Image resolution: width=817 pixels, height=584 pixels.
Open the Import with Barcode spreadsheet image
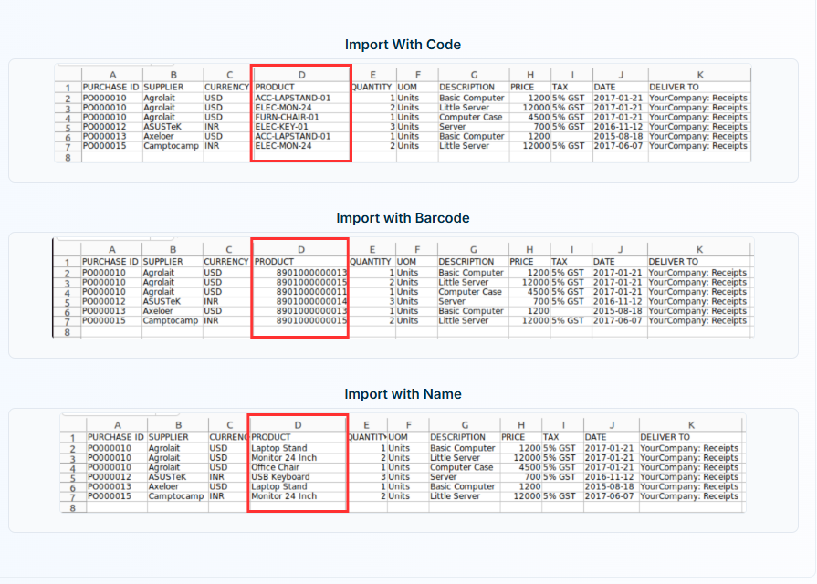point(403,288)
